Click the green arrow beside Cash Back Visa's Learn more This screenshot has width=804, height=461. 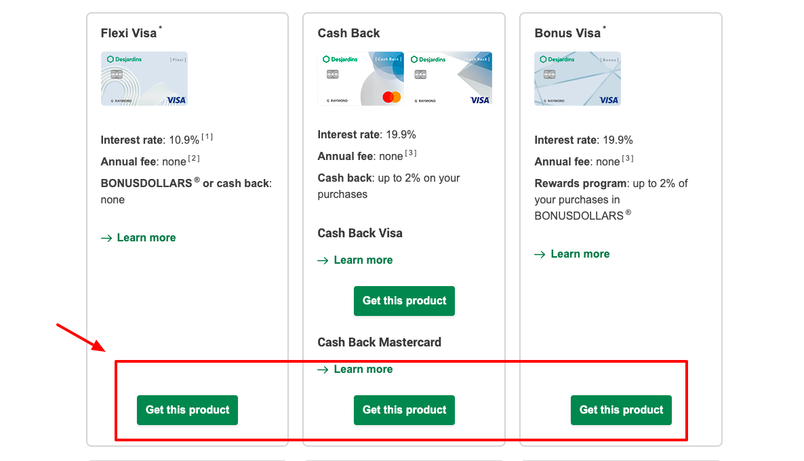click(x=323, y=260)
